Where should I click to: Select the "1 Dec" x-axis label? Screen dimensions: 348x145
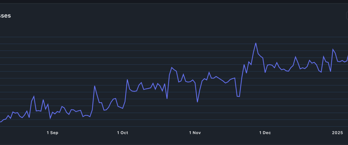265,133
